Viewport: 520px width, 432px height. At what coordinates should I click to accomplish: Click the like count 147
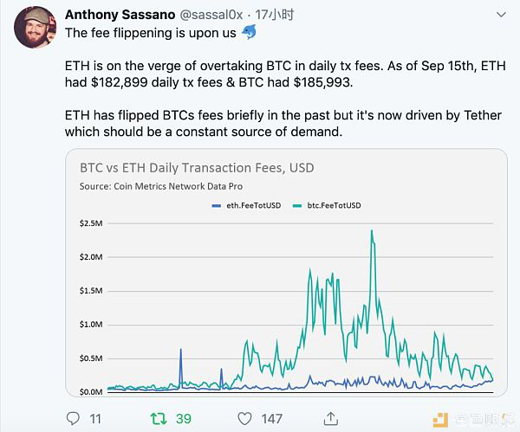[271, 419]
